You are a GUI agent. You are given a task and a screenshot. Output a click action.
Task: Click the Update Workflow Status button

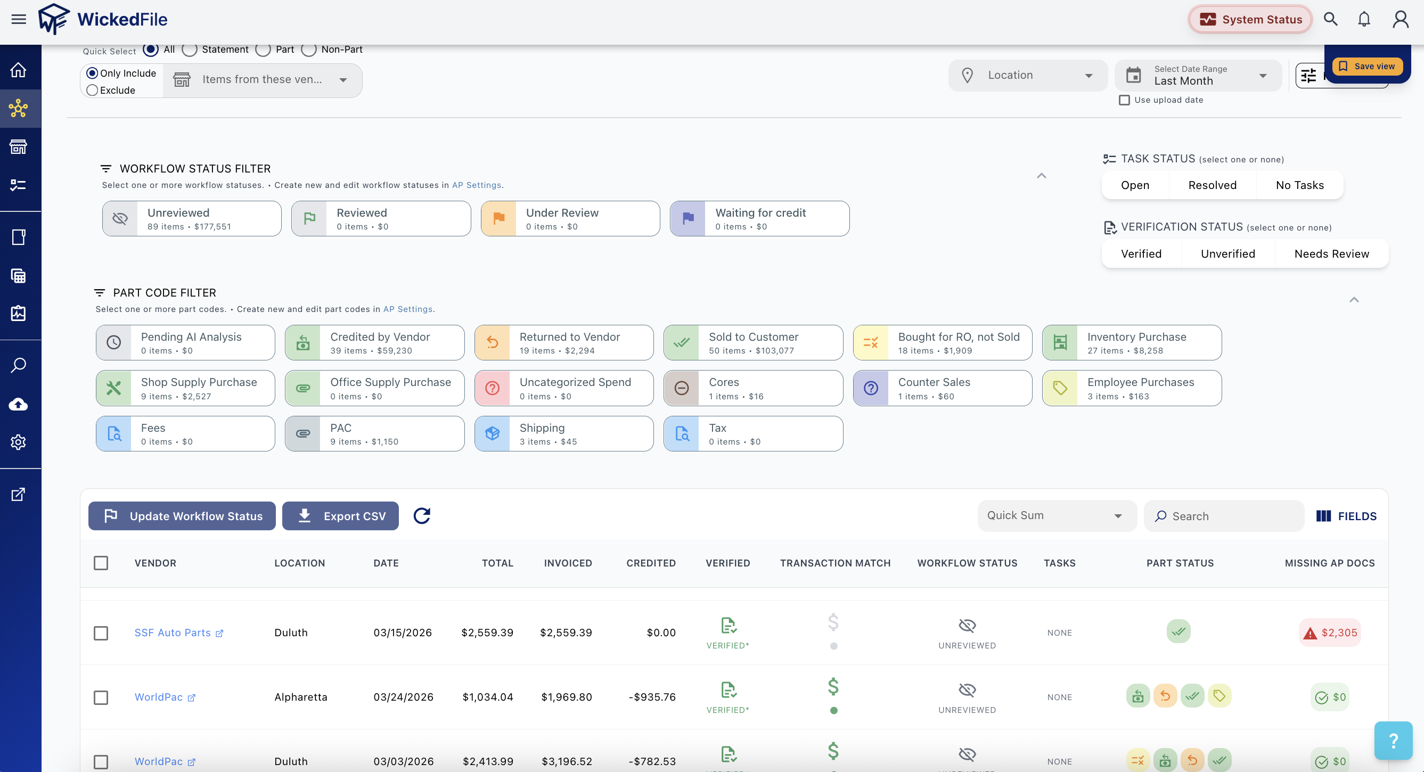coord(182,515)
